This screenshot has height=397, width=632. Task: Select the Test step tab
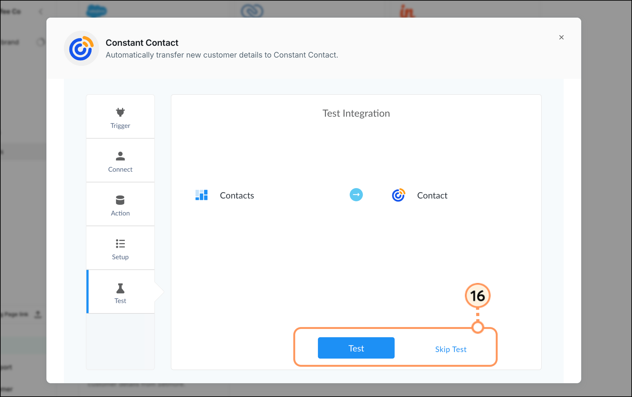tap(120, 292)
